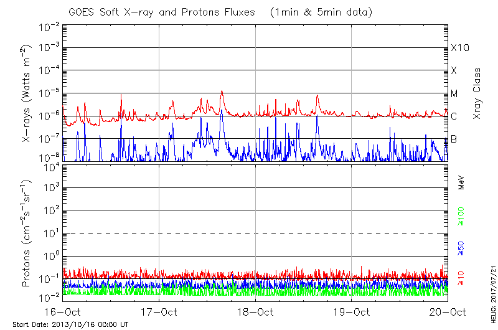This screenshot has height=330, width=498.
Task: Click the C class label on right axis
Action: coord(454,116)
